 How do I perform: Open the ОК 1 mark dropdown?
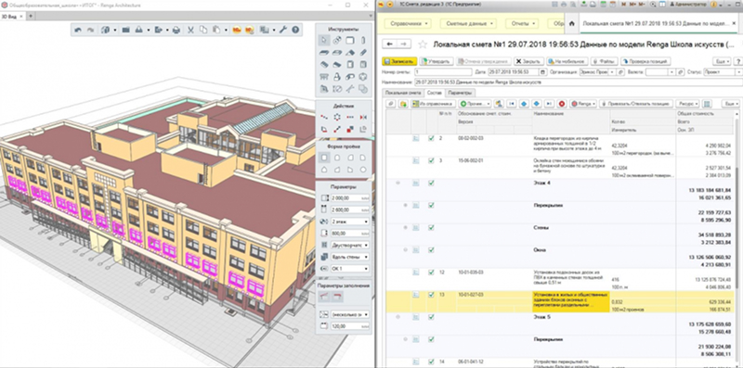351,269
